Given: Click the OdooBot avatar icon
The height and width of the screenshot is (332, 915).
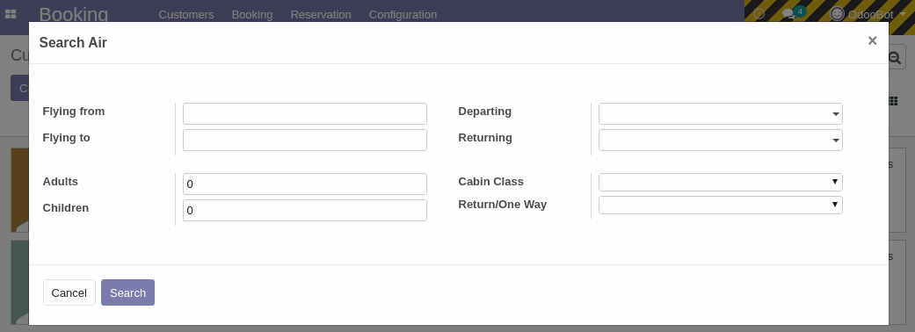Looking at the screenshot, I should [x=837, y=14].
